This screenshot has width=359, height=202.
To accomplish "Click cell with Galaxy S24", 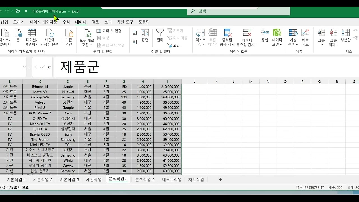I will [x=40, y=97].
